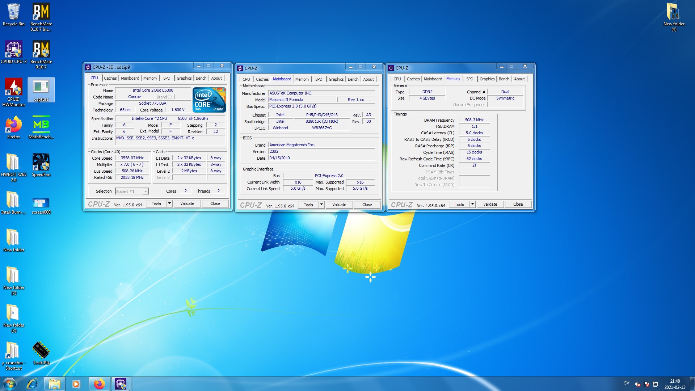
Task: Click Firefox icon in taskbar
Action: (99, 384)
